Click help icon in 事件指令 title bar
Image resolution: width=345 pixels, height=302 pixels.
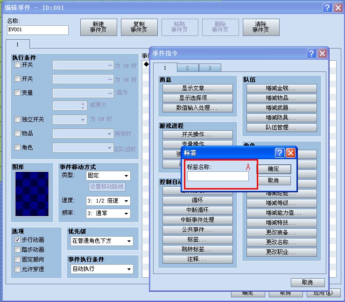pyautogui.click(x=311, y=54)
